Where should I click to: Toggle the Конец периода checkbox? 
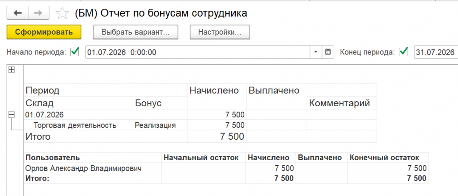(404, 52)
